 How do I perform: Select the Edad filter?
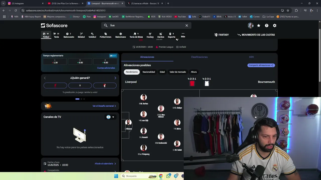coord(162,72)
